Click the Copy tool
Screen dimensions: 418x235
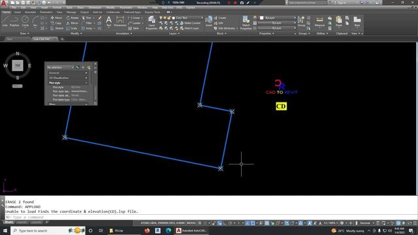click(56, 23)
